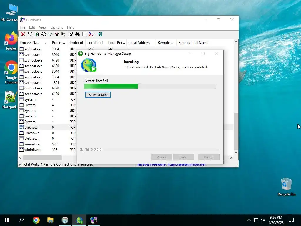This screenshot has width=301, height=226.
Task: Select the My Computer desktop icon
Action: [x=10, y=12]
